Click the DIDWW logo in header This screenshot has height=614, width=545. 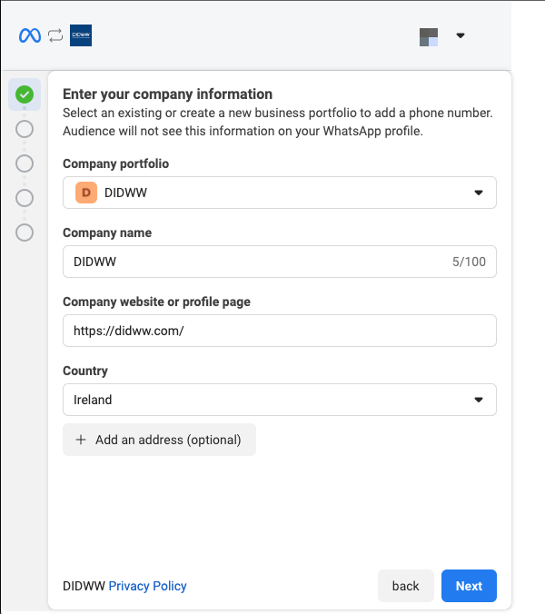(x=81, y=35)
